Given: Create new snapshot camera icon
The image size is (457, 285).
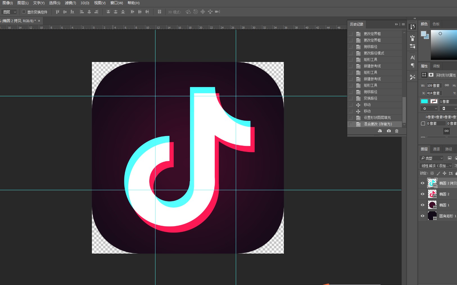Looking at the screenshot, I should coord(389,131).
